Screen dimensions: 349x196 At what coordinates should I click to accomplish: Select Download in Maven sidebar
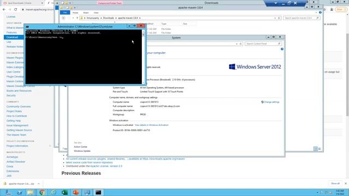[12, 37]
